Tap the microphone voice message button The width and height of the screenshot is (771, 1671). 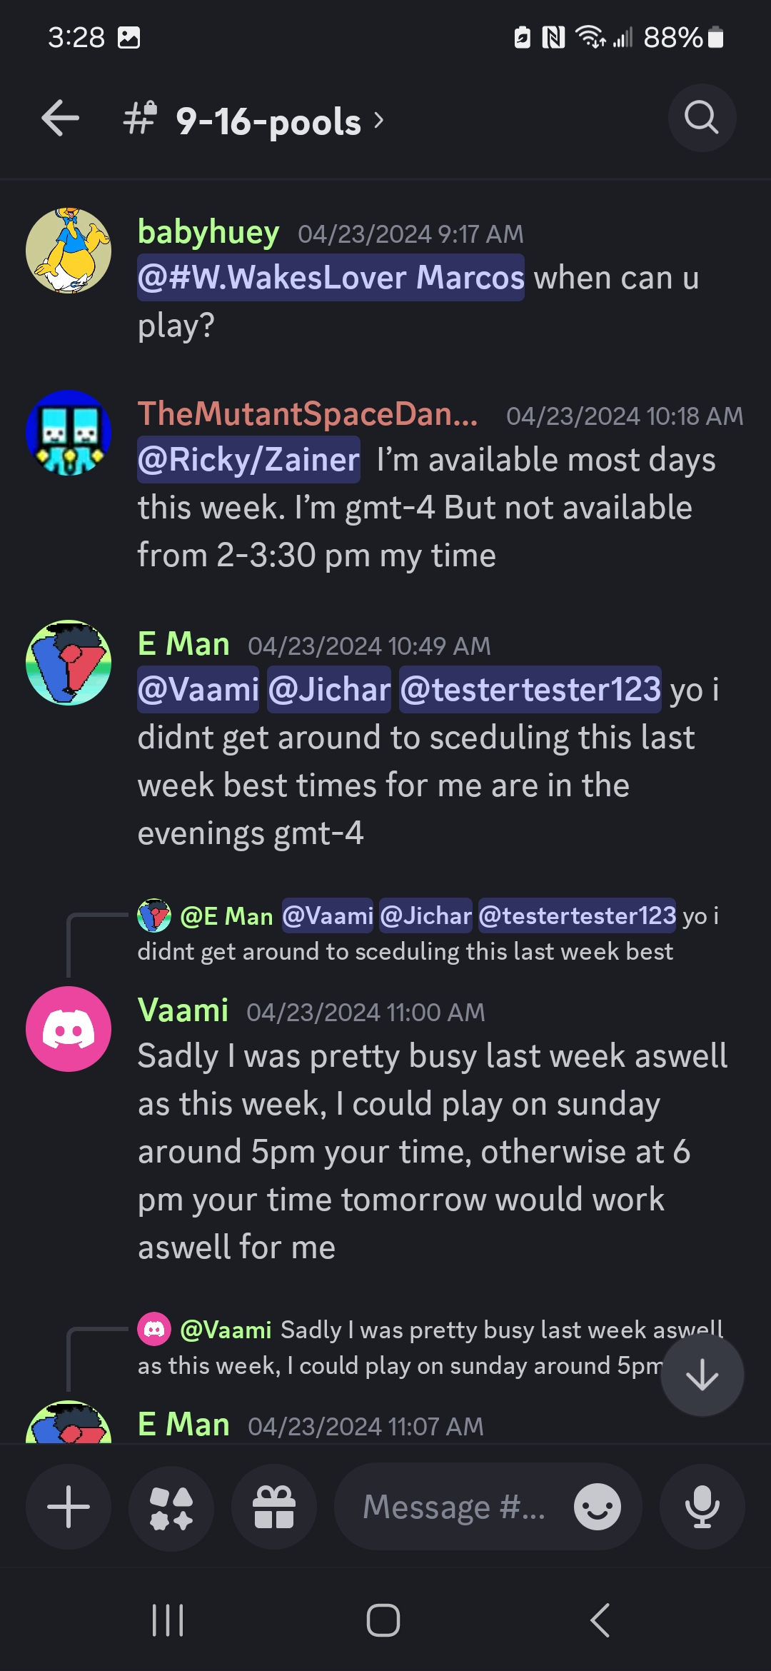(x=701, y=1507)
